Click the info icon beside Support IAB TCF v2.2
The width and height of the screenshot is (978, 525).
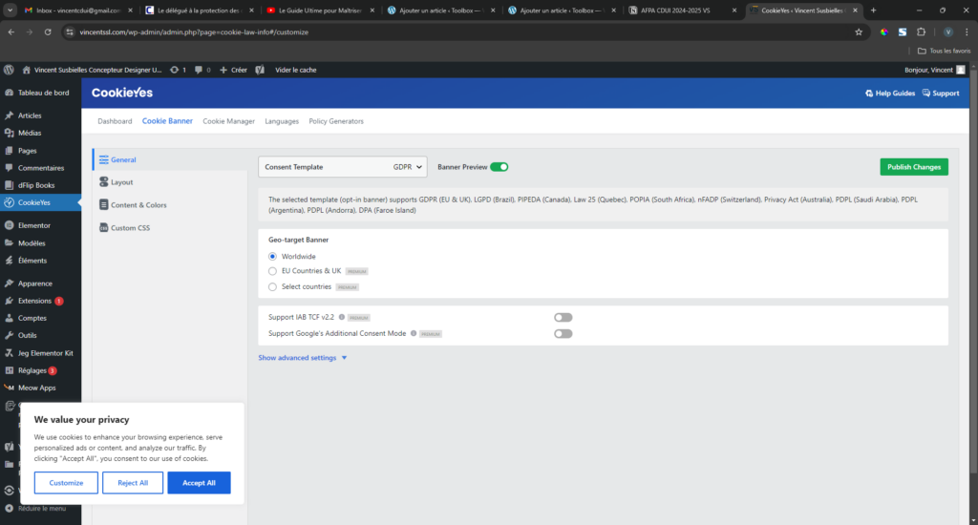pos(341,317)
